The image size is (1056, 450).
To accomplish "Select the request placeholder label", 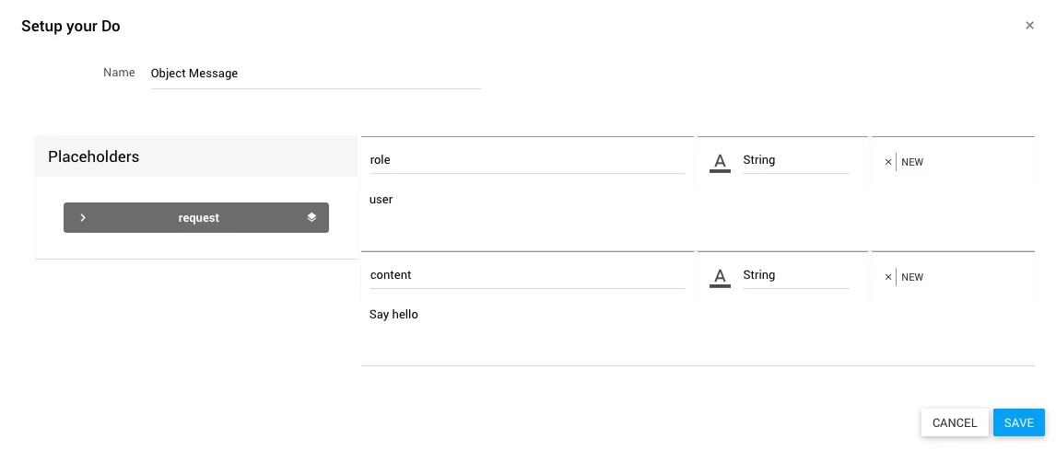I will pyautogui.click(x=199, y=218).
